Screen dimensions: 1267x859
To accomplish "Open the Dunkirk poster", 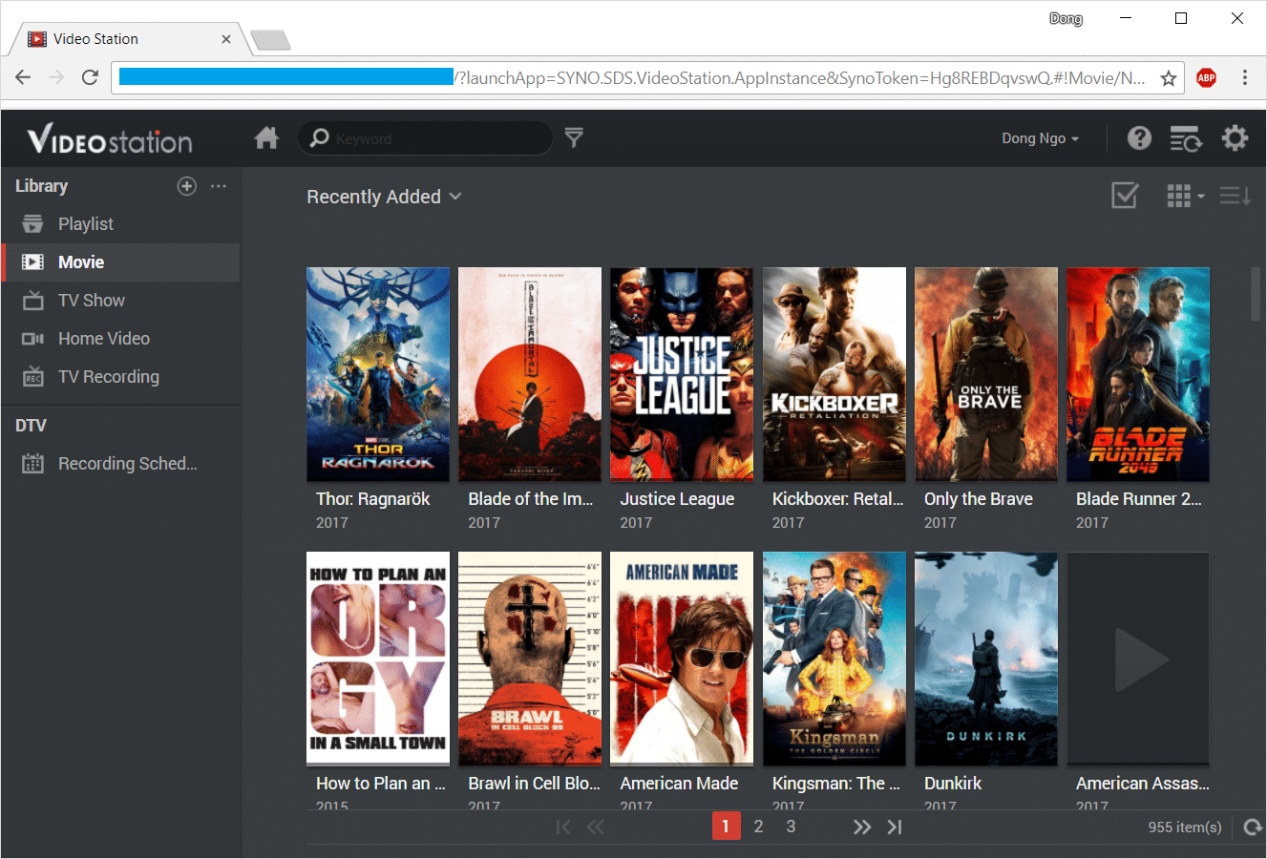I will pos(986,659).
